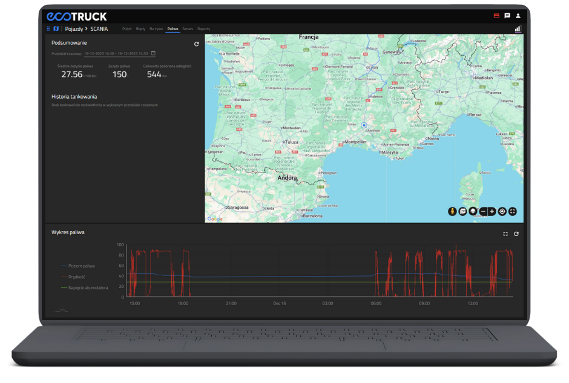Switch to the Serwis tab
This screenshot has height=383, width=569.
click(x=188, y=28)
